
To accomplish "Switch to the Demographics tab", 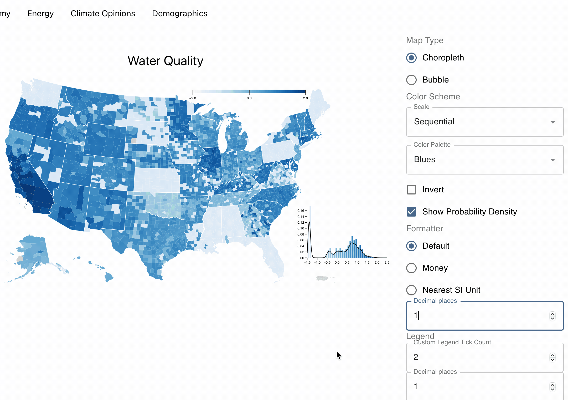I will (x=179, y=13).
